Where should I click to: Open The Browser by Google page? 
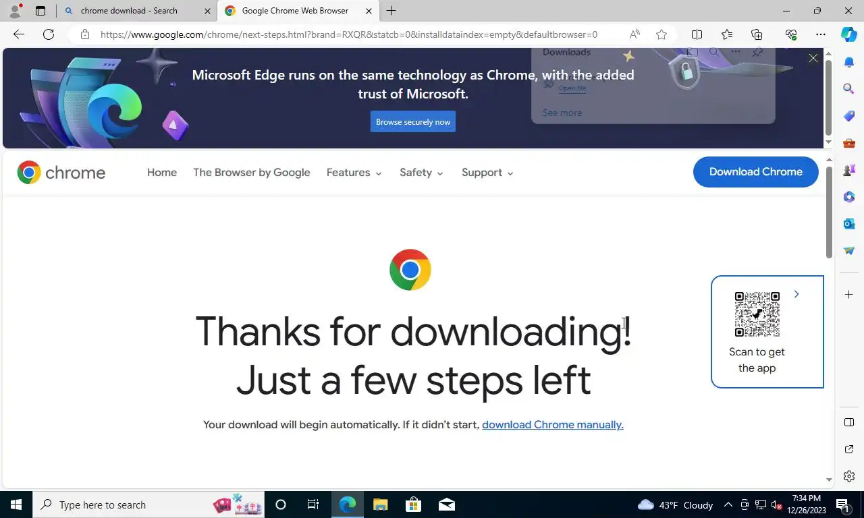[x=252, y=173]
